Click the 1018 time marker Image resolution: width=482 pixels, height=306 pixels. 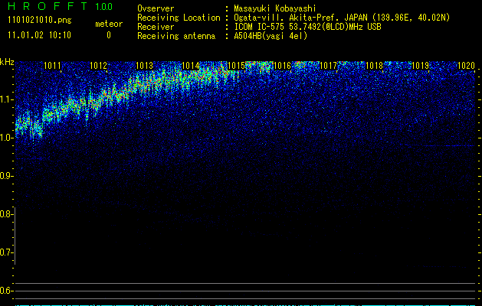pos(374,65)
